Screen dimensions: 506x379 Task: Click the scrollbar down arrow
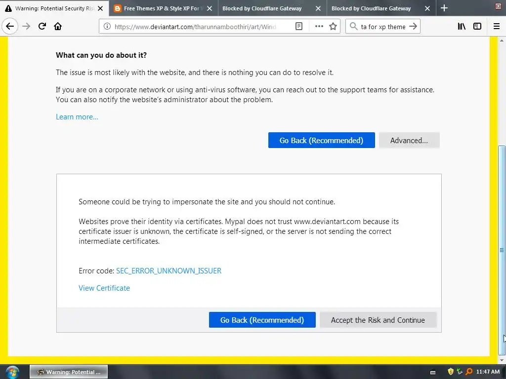point(502,360)
